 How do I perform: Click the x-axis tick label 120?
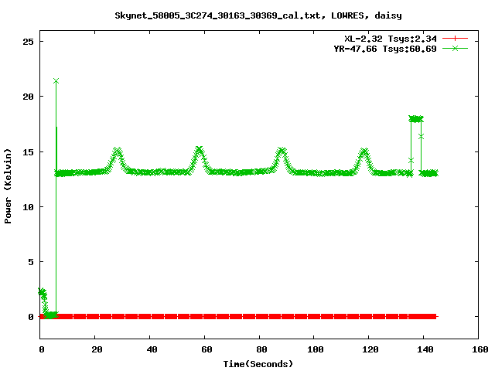click(x=370, y=349)
